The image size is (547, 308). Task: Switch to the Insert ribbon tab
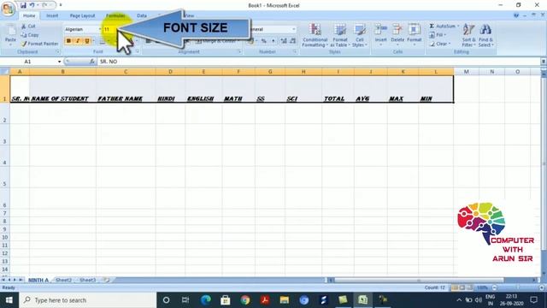click(x=52, y=15)
